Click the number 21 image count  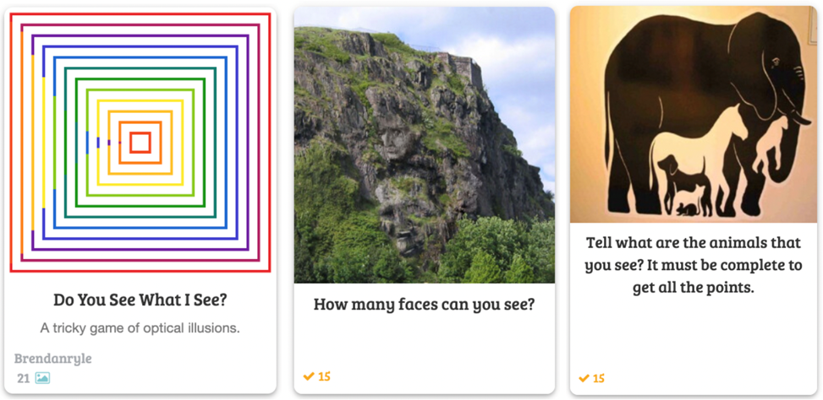23,379
